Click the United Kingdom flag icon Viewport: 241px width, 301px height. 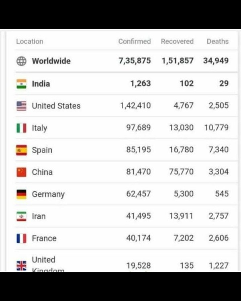[x=21, y=266]
